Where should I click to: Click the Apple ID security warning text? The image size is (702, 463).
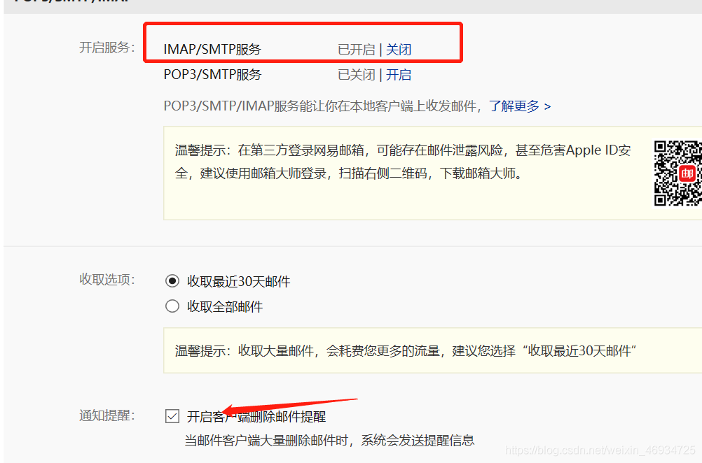[403, 162]
